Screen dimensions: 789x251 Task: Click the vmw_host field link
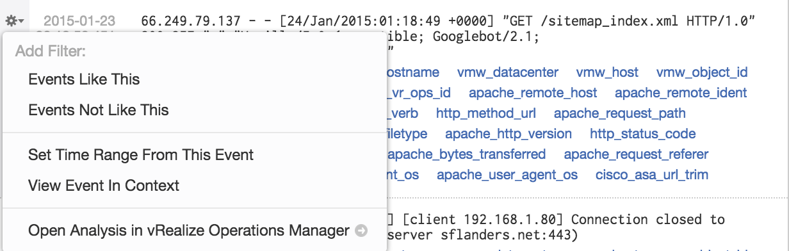point(607,72)
